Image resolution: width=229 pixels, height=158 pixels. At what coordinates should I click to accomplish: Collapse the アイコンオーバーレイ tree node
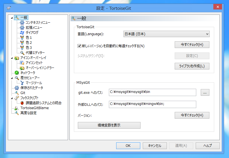12,58
